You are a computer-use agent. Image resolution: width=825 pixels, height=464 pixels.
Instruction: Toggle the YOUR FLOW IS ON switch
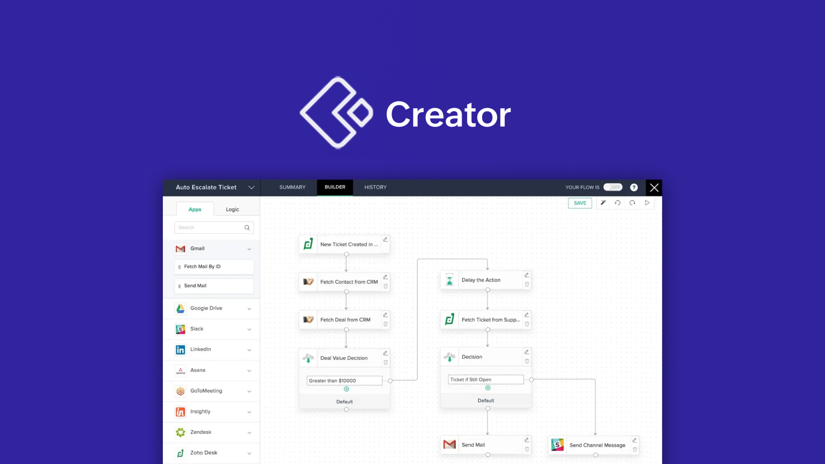point(612,187)
